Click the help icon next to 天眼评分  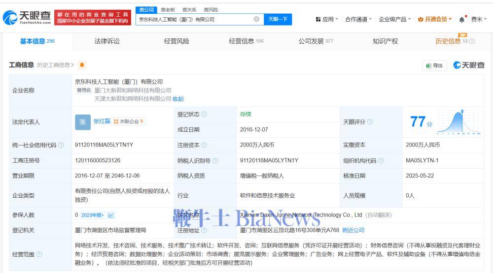(x=370, y=122)
